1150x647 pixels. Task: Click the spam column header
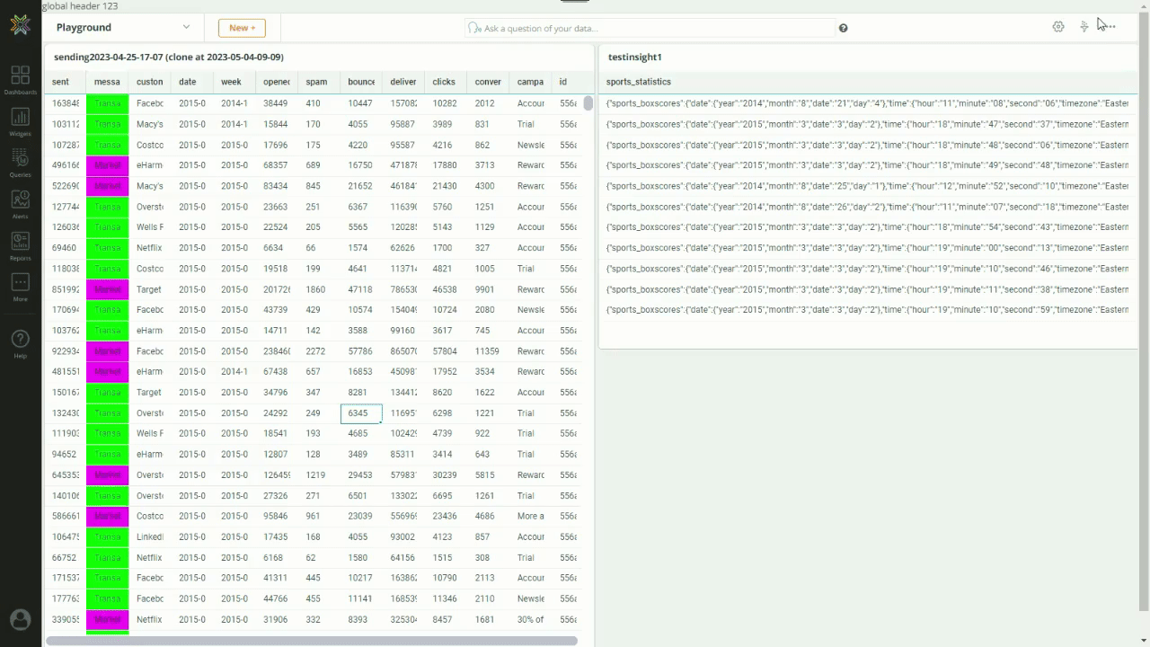316,81
